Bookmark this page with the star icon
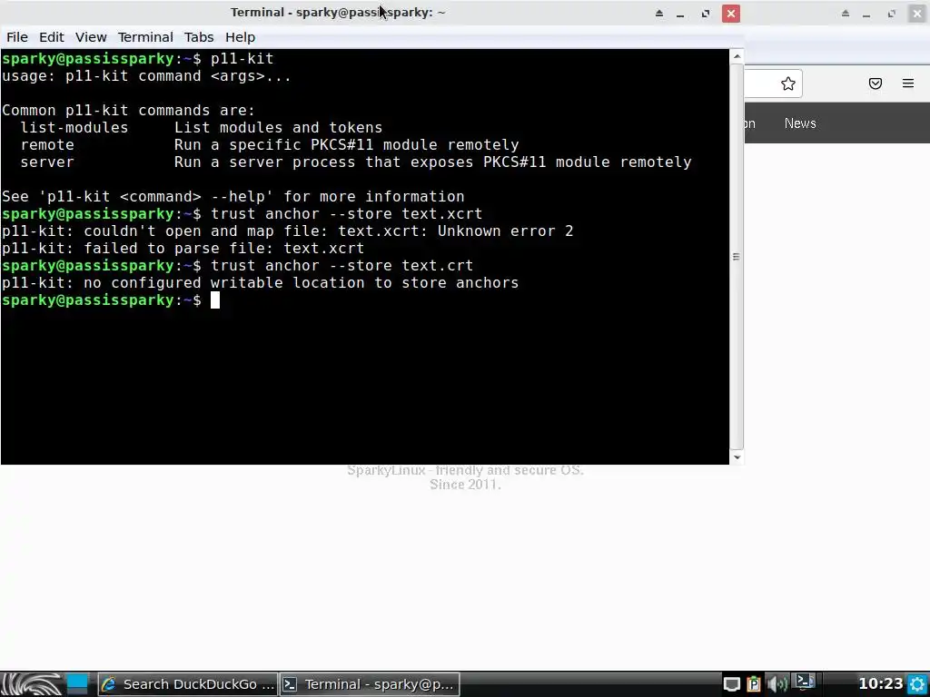The image size is (930, 697). click(x=787, y=83)
